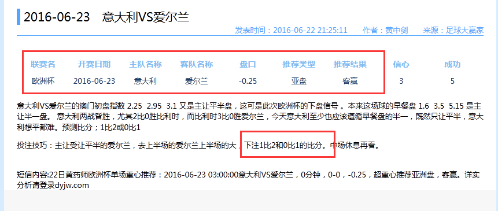
Task: Click the success value 5
Action: (452, 82)
